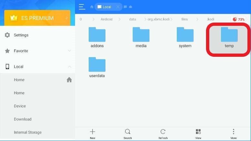This screenshot has width=251, height=141.
Task: Select first Home entry with house icon
Action: (38, 80)
